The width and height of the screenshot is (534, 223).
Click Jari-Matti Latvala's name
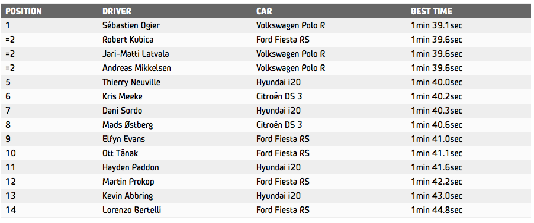(x=136, y=54)
